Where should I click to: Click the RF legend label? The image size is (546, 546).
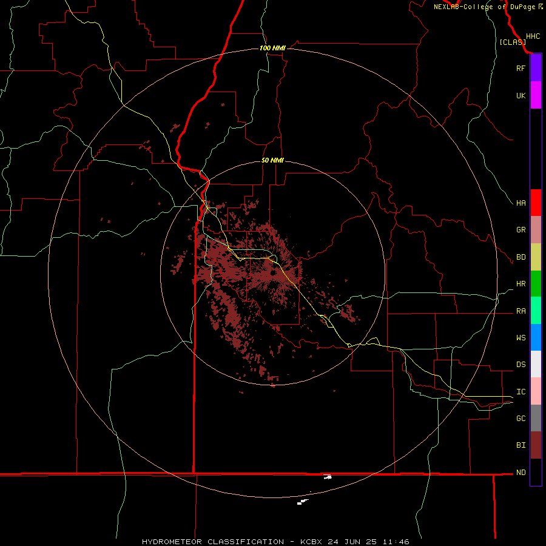tap(521, 68)
